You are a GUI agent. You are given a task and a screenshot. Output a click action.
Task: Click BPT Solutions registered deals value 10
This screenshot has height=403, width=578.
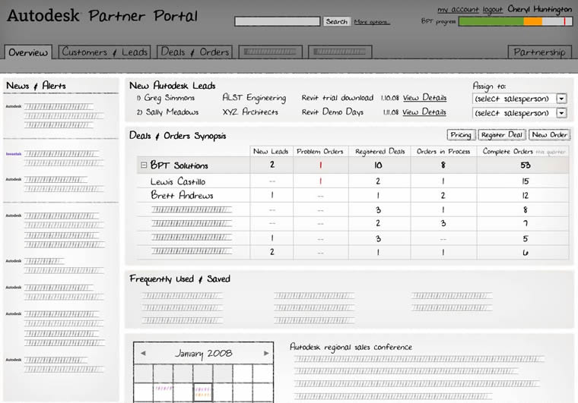click(378, 165)
